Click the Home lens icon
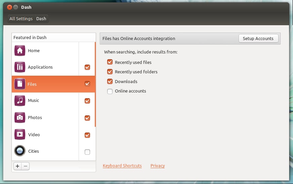The width and height of the screenshot is (293, 184). click(x=19, y=50)
